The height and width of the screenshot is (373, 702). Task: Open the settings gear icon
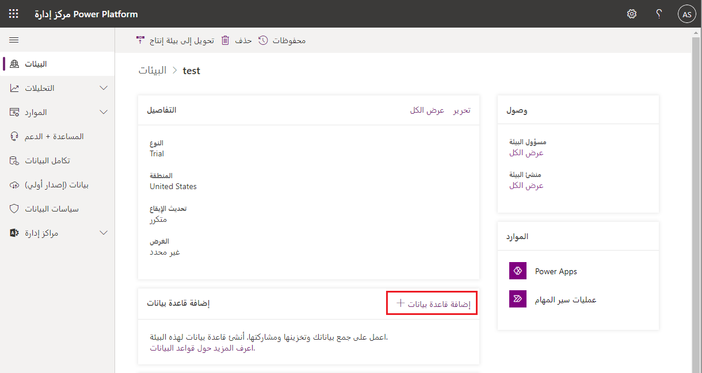pos(632,14)
